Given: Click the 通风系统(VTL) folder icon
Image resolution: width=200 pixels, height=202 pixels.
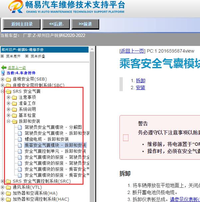Looking at the screenshot, I should (8, 187).
